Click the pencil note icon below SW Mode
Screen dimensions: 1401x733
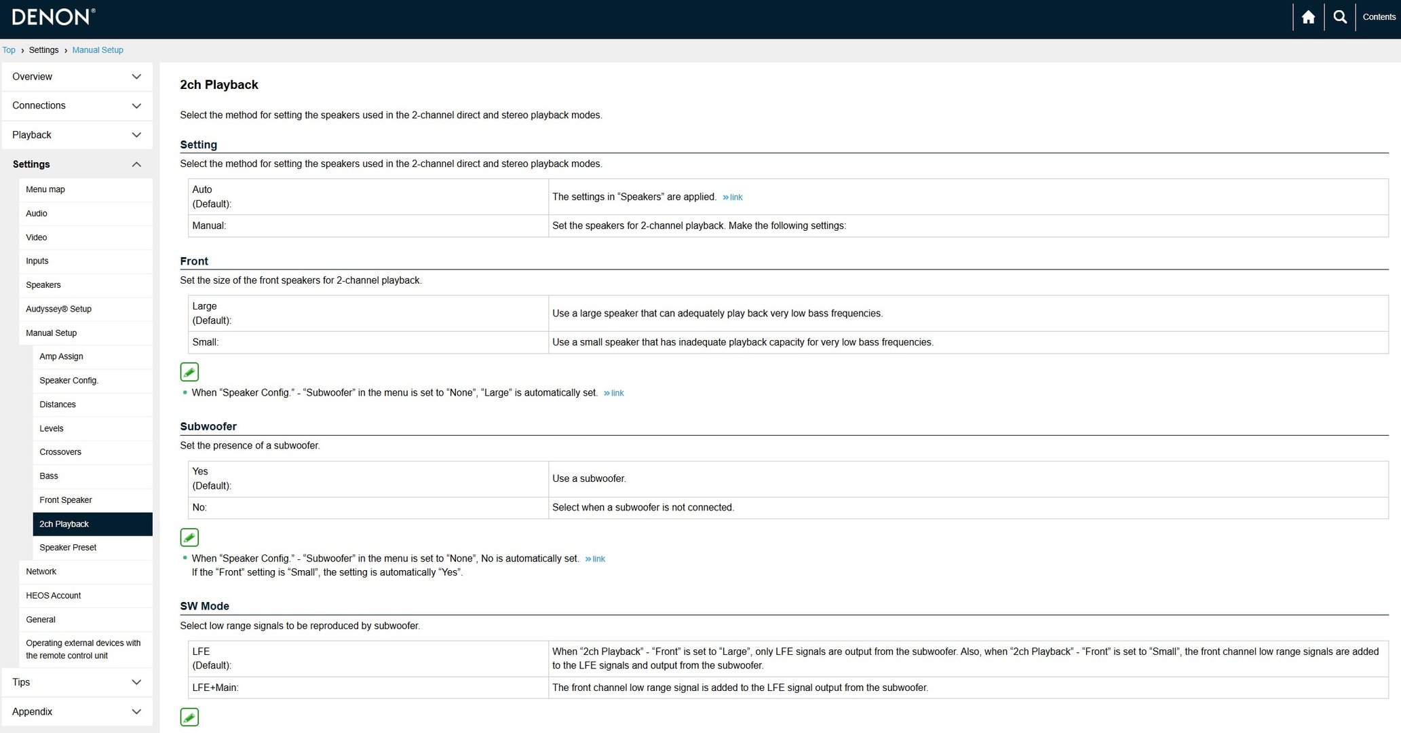189,717
